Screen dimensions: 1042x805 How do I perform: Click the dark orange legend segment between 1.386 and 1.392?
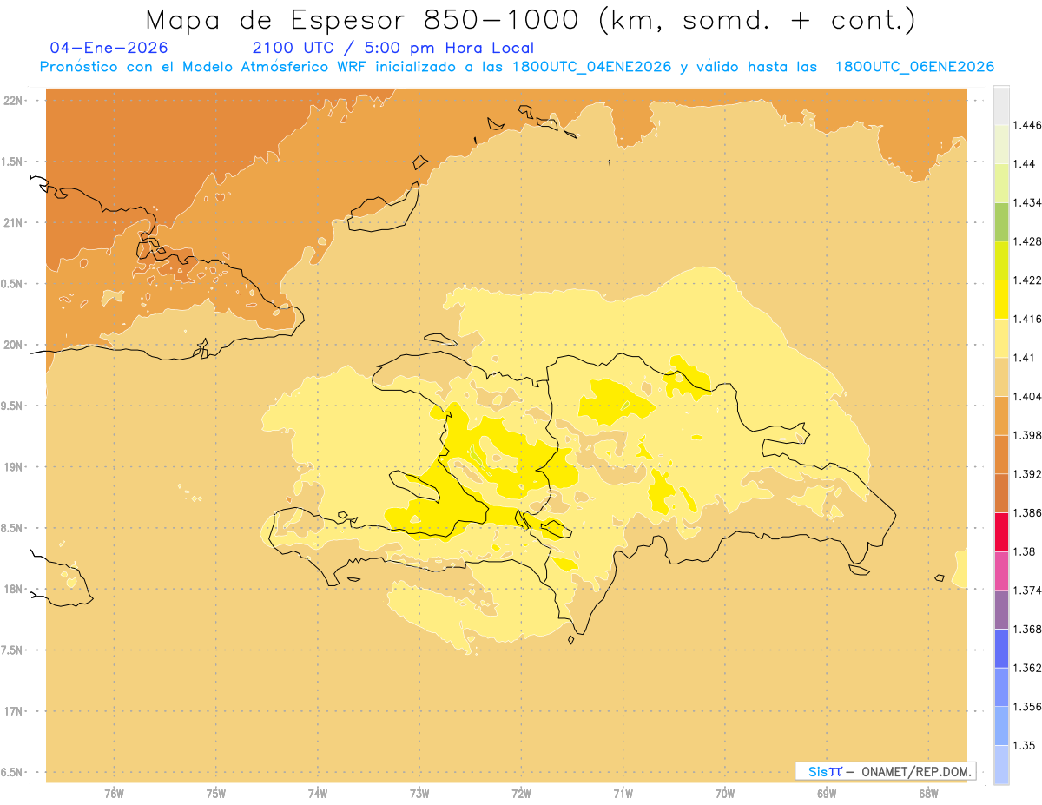(x=1001, y=492)
